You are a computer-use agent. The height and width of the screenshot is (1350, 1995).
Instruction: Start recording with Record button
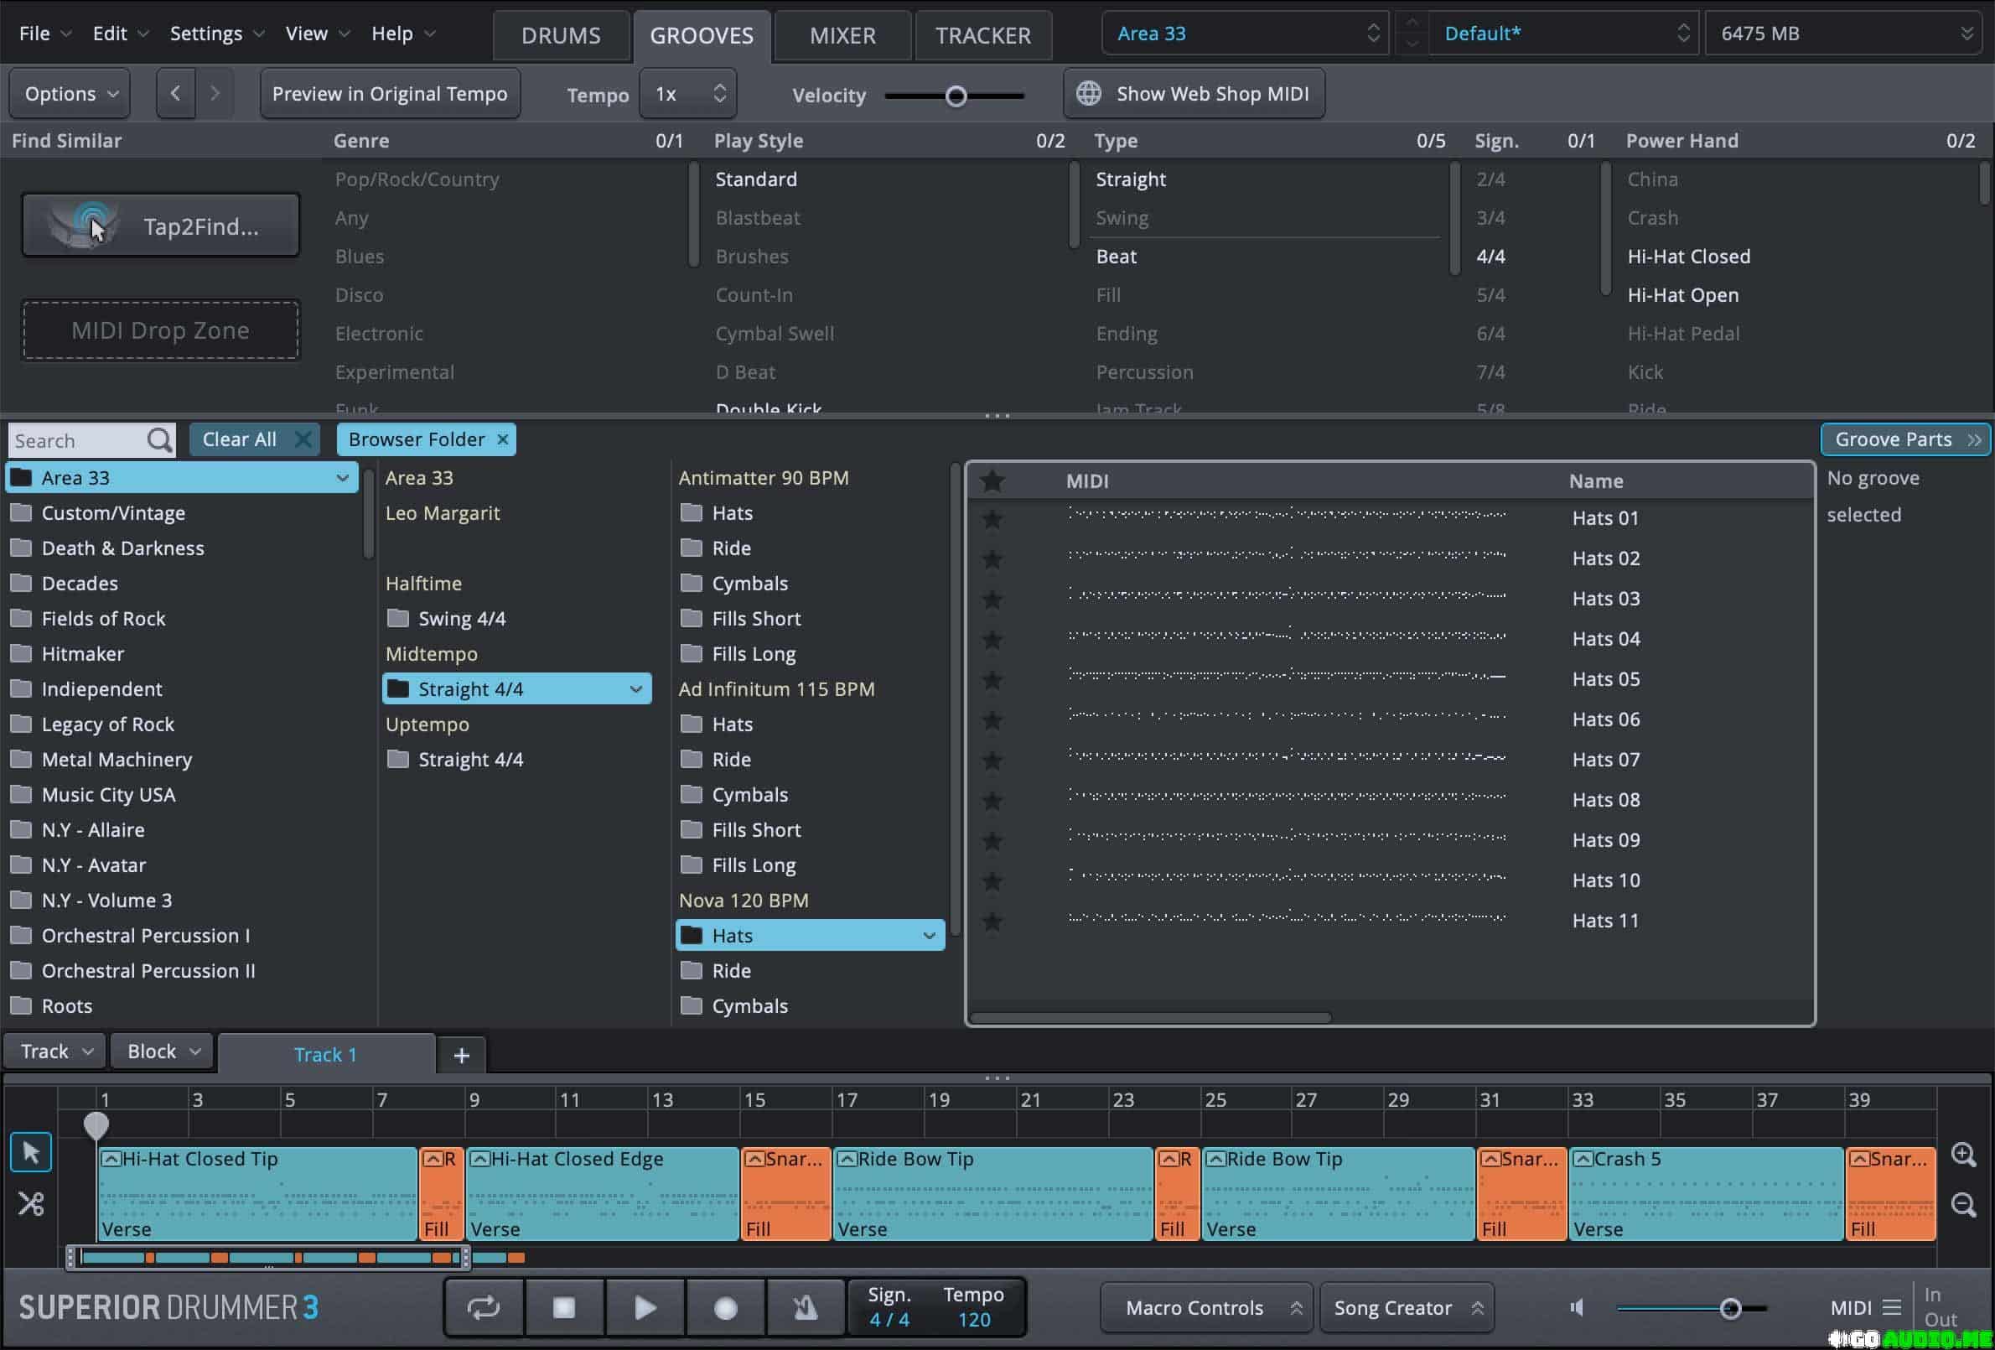tap(725, 1307)
